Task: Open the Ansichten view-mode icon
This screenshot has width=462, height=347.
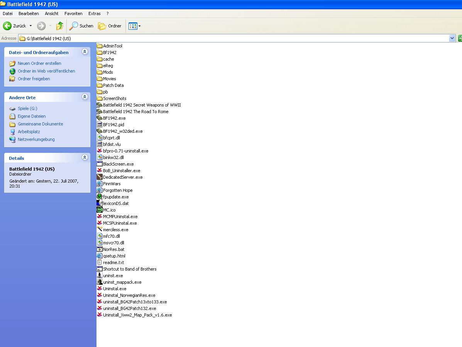Action: (x=133, y=26)
